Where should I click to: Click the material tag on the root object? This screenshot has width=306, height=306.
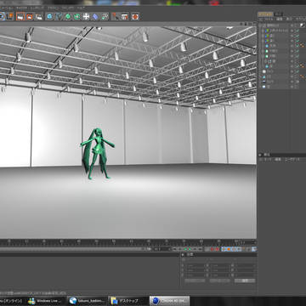click(x=303, y=25)
